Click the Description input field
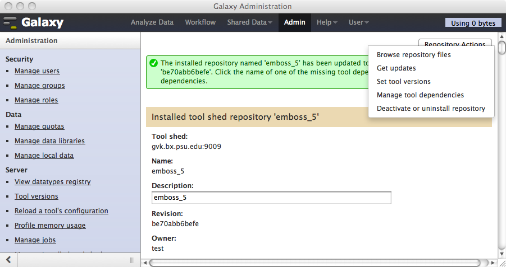This screenshot has width=506, height=267. point(271,198)
